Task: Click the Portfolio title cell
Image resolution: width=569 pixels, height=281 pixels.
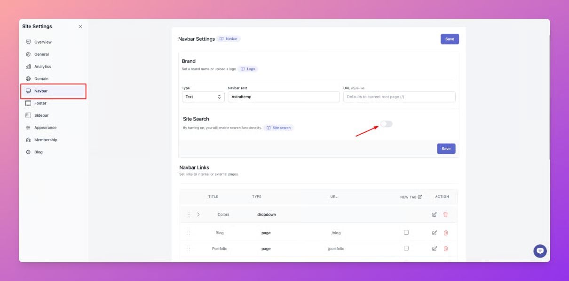Action: 220,249
